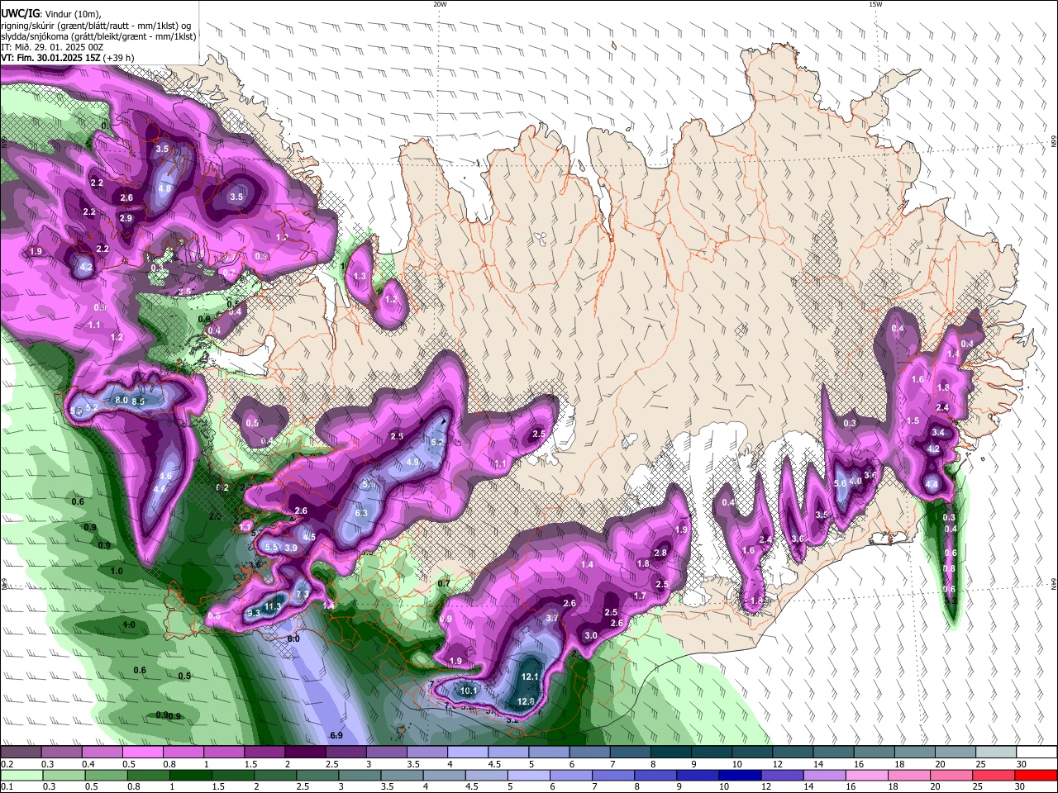Screen dimensions: 1058x793
Task: Click the 3.0 precipitation value on the map
Action: pos(590,635)
